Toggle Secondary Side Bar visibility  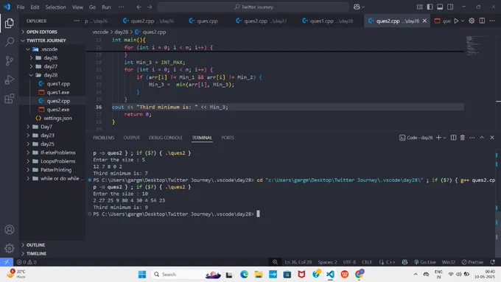pyautogui.click(x=450, y=7)
